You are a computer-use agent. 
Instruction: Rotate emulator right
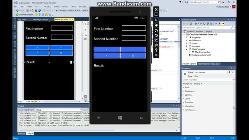[156, 35]
